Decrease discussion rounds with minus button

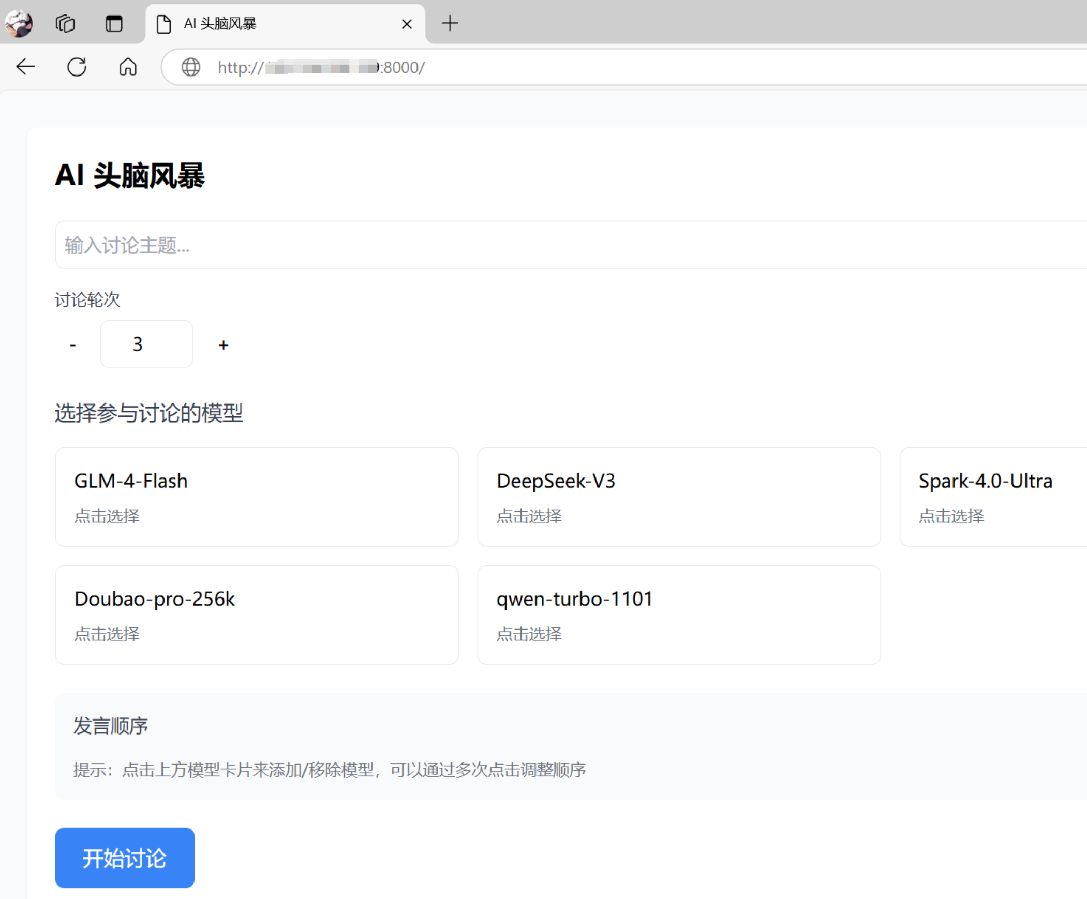tap(73, 344)
